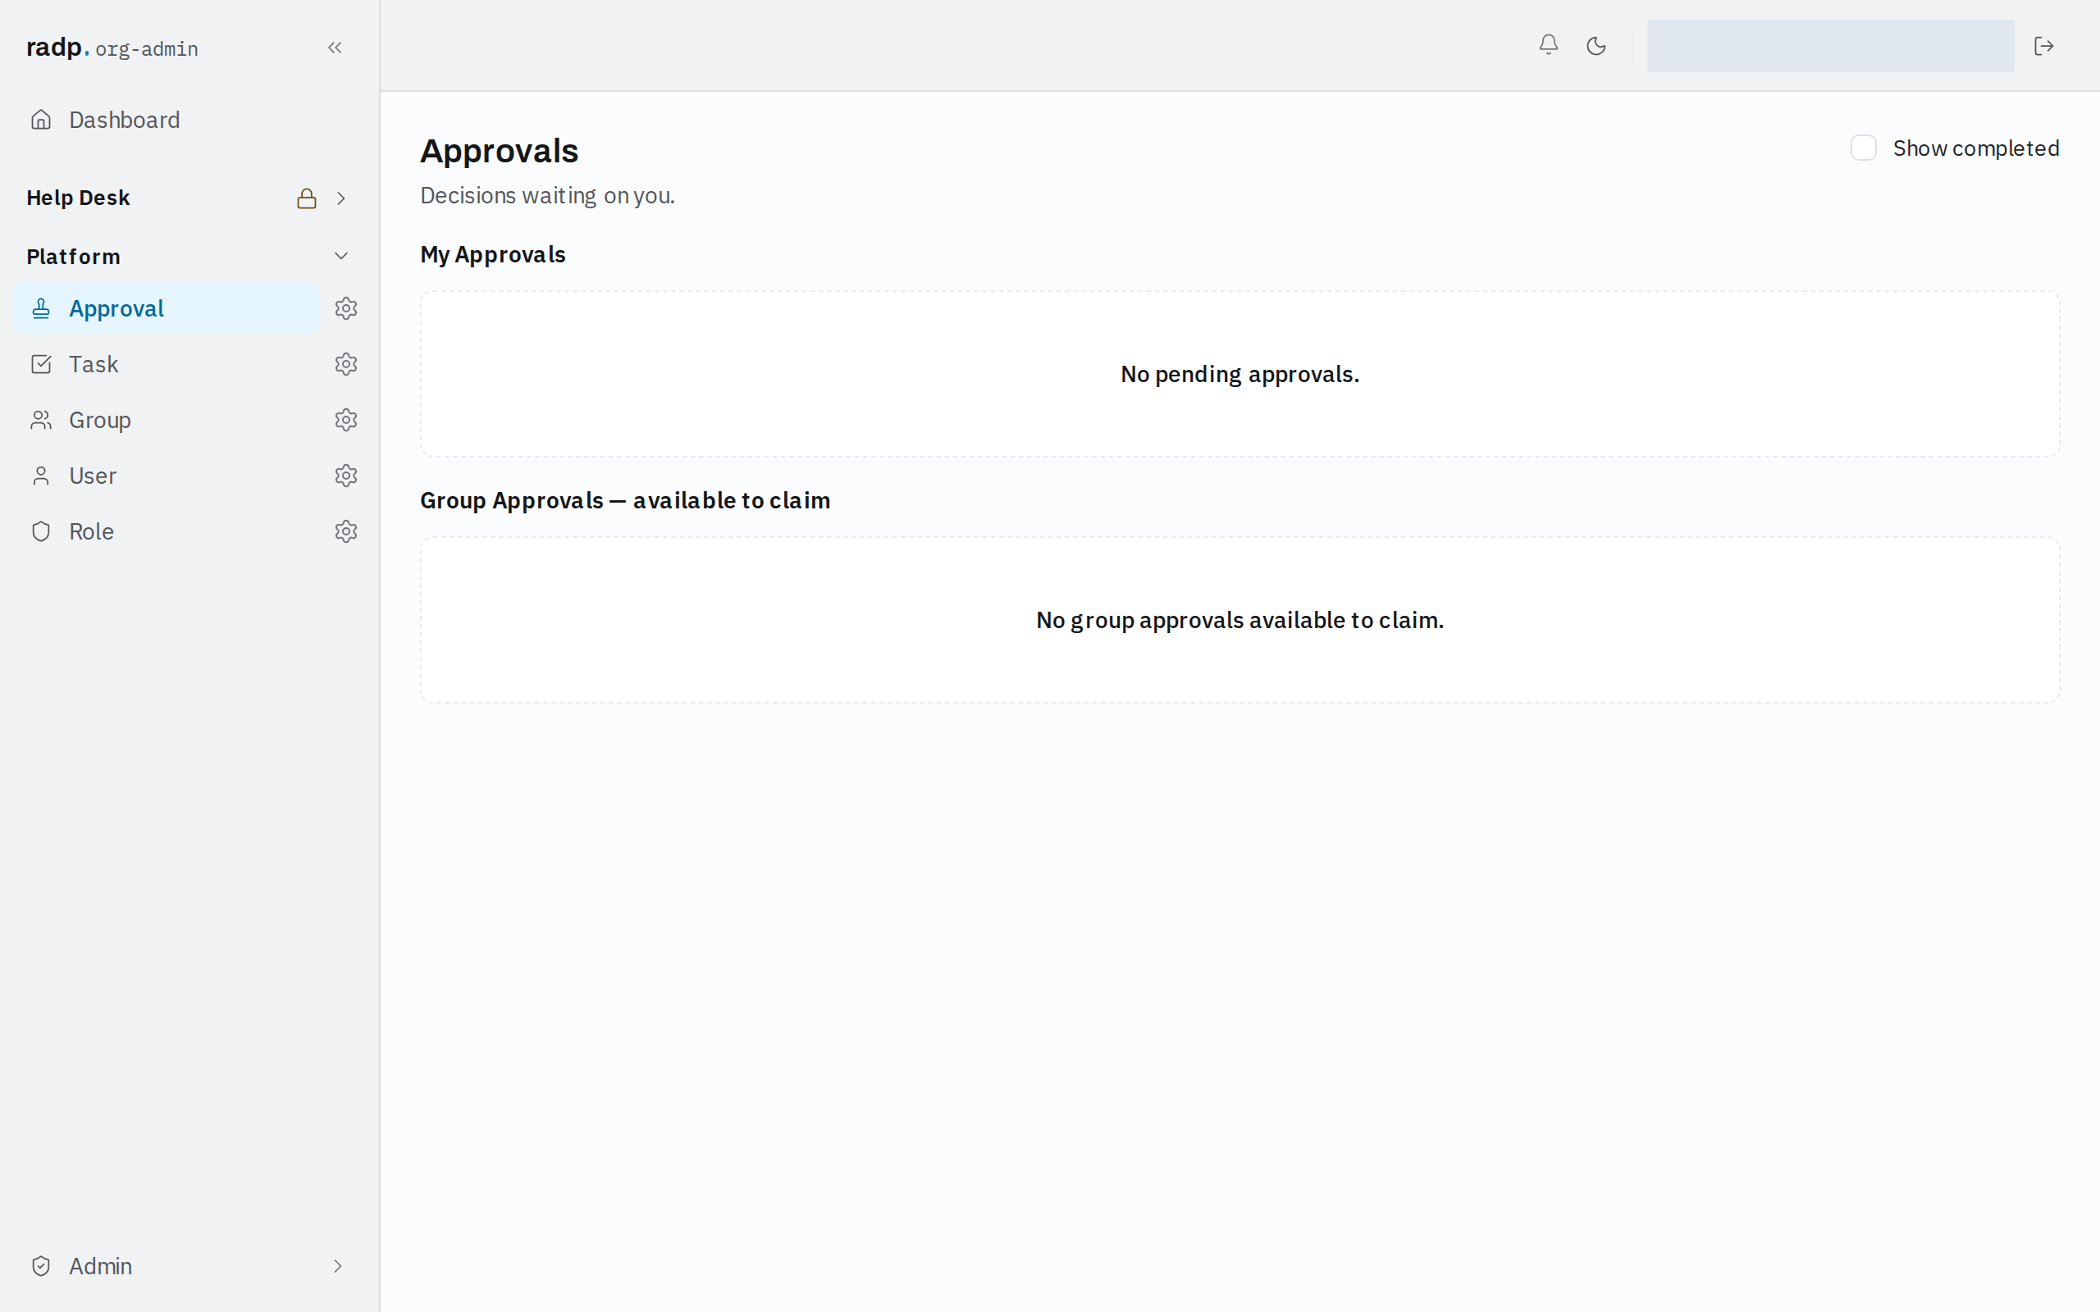
Task: Open Task settings gear
Action: tap(346, 363)
